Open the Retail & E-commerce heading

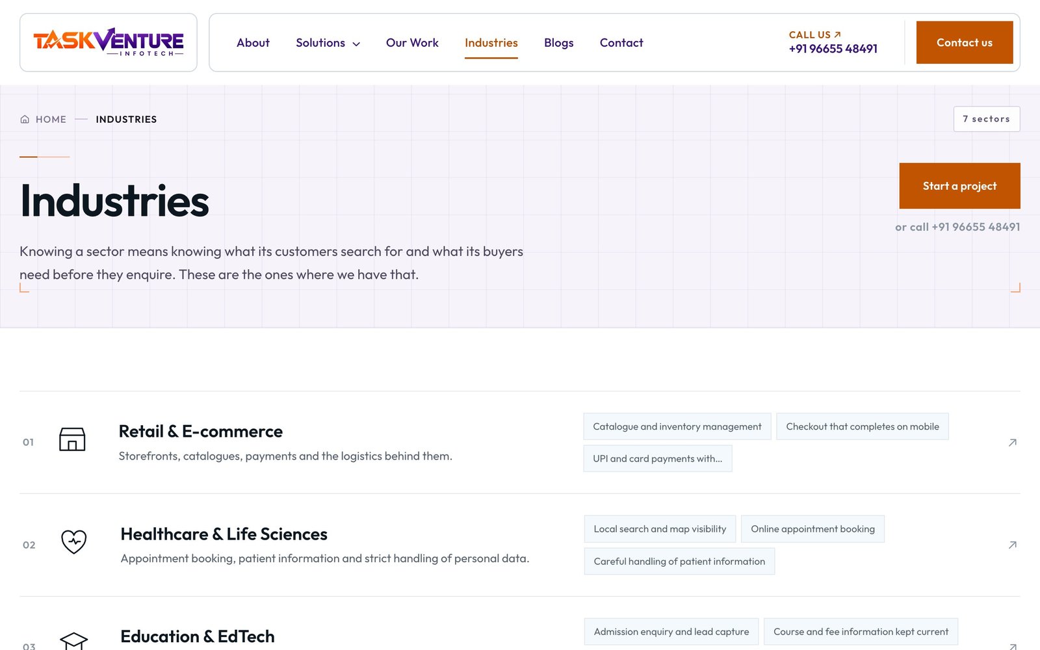tap(200, 432)
